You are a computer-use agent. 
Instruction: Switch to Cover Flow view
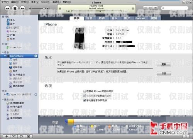[x=155, y=8]
